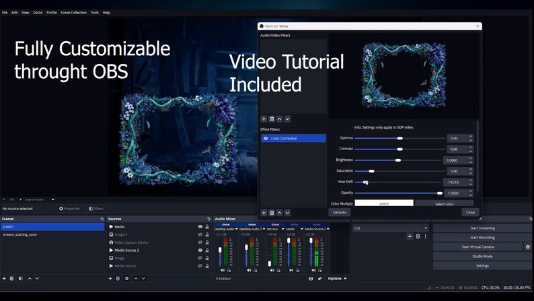534x301 pixels.
Task: Open Desktop Audio channel dropdown arrow
Action: 236,229
